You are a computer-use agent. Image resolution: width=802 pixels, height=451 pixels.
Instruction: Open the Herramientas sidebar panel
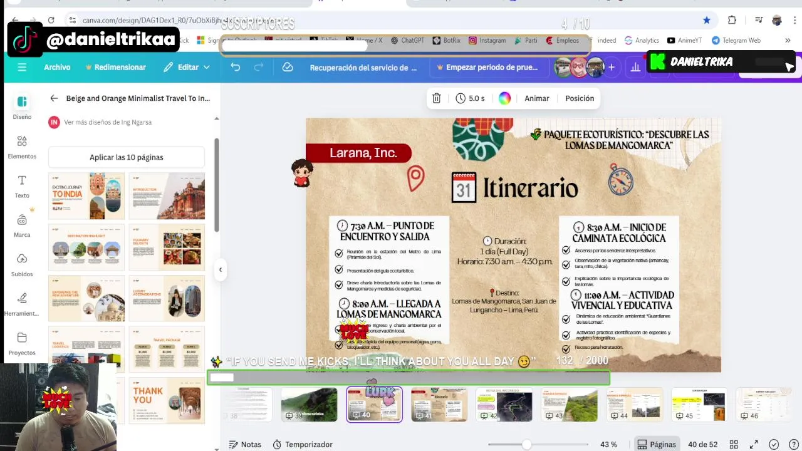(22, 304)
